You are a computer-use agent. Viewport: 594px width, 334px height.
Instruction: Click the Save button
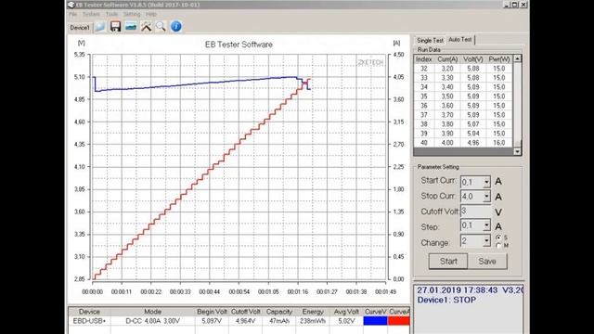click(x=487, y=262)
